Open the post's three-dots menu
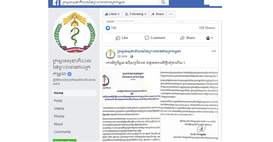Screen dimensions: 273x142 click(214, 51)
